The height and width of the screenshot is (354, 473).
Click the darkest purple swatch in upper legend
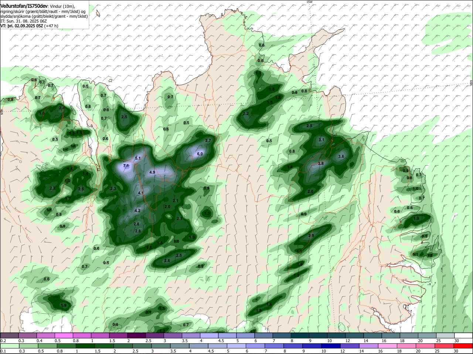tap(137, 336)
